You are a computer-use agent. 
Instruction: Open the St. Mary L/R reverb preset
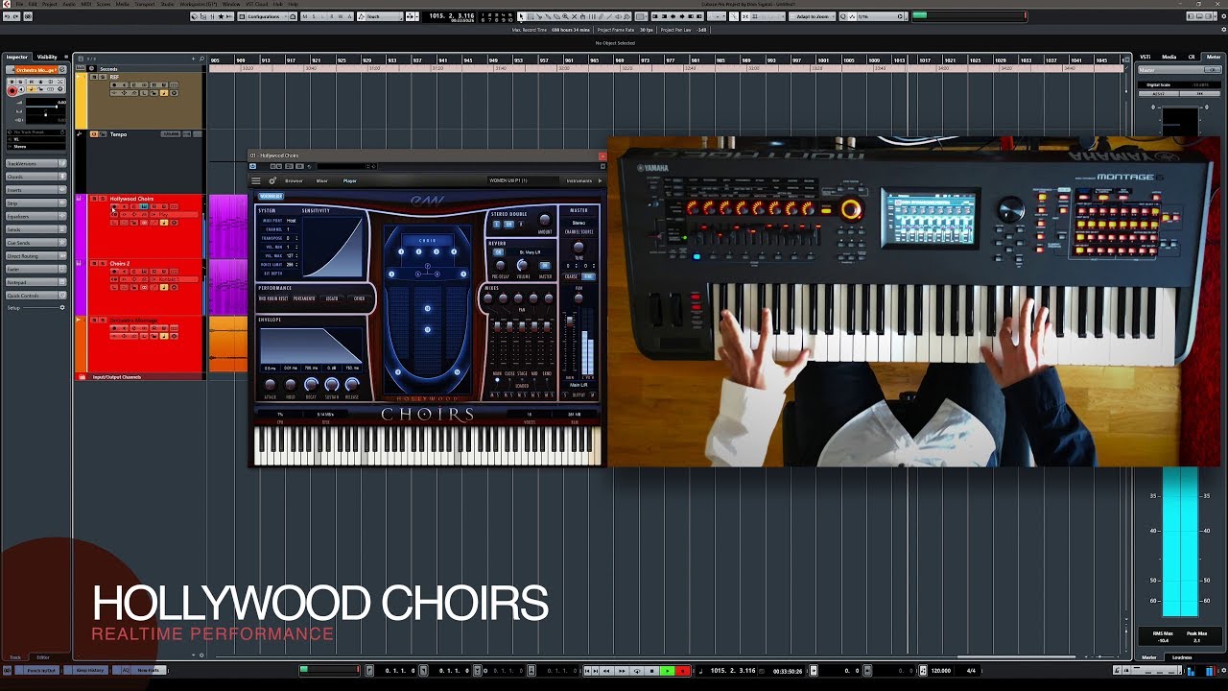(x=530, y=252)
